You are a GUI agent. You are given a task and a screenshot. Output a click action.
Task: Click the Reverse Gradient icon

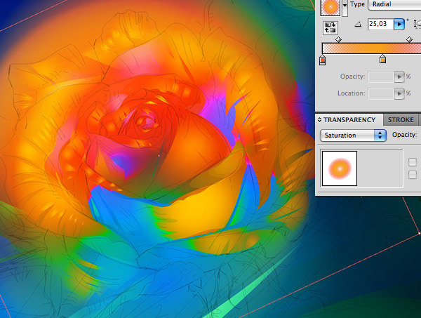click(x=330, y=27)
